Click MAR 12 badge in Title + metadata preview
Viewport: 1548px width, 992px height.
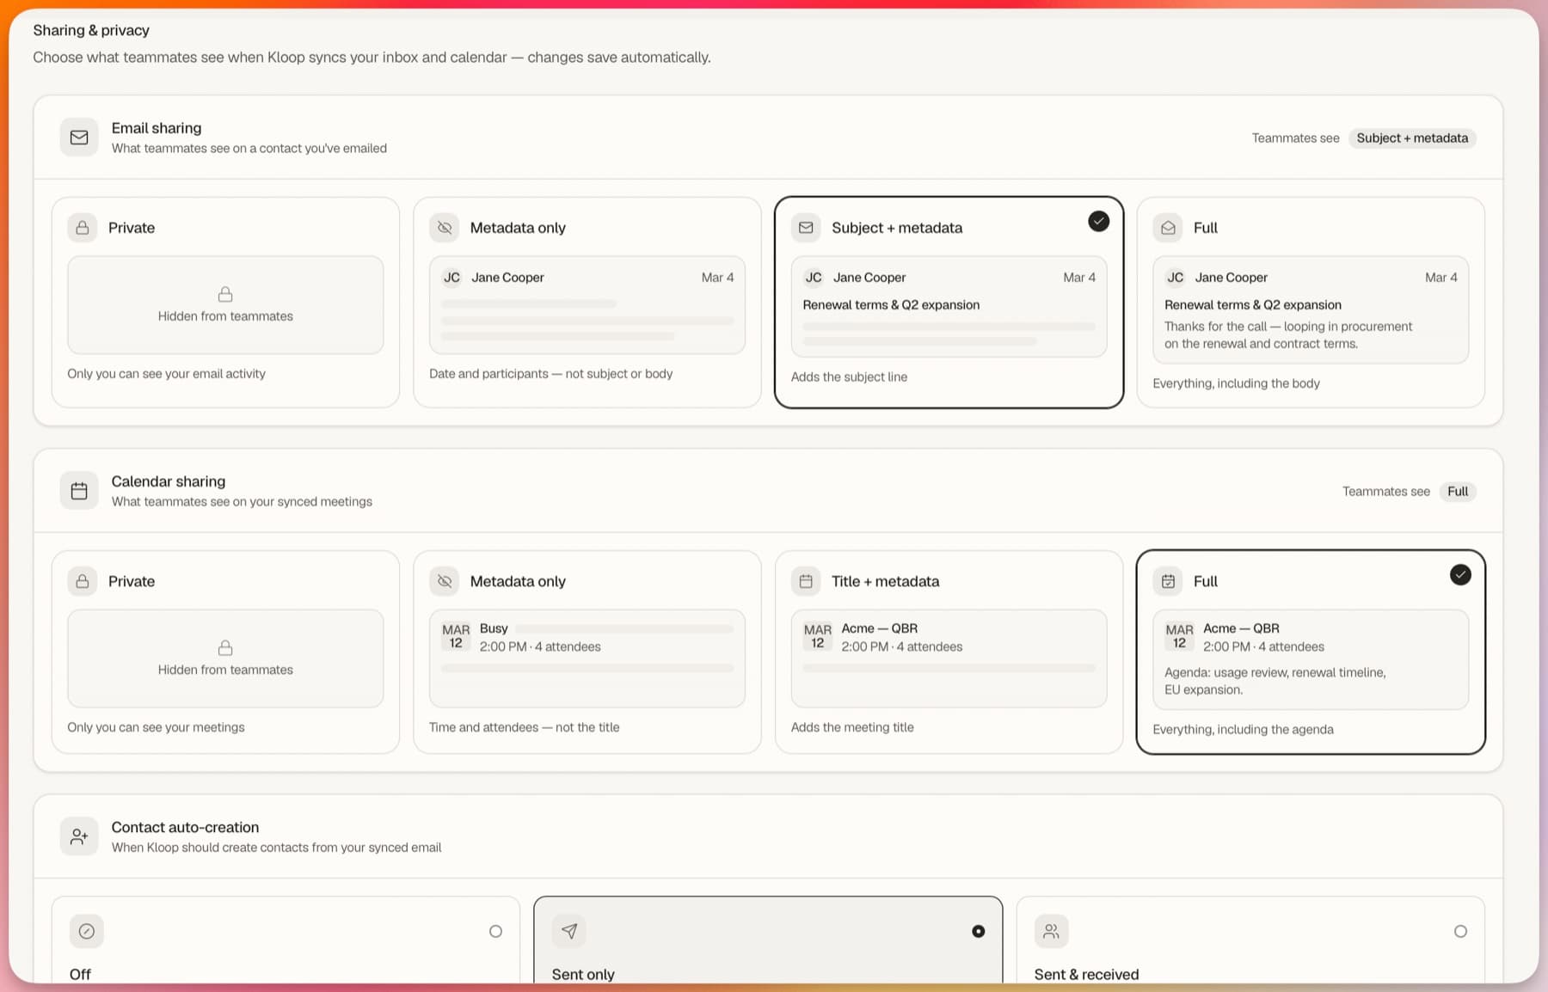pos(818,636)
